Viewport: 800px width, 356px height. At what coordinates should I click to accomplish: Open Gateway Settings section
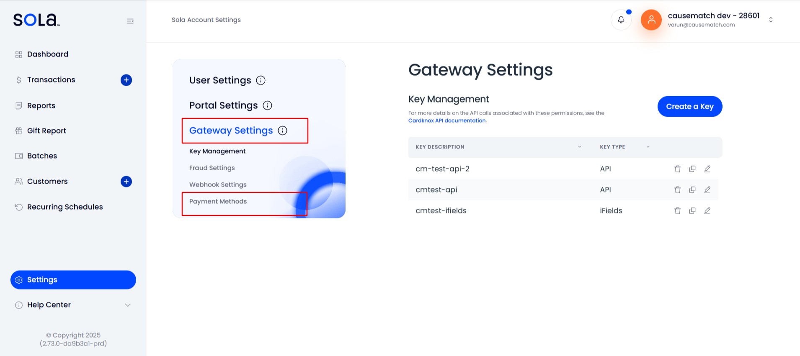click(x=231, y=131)
